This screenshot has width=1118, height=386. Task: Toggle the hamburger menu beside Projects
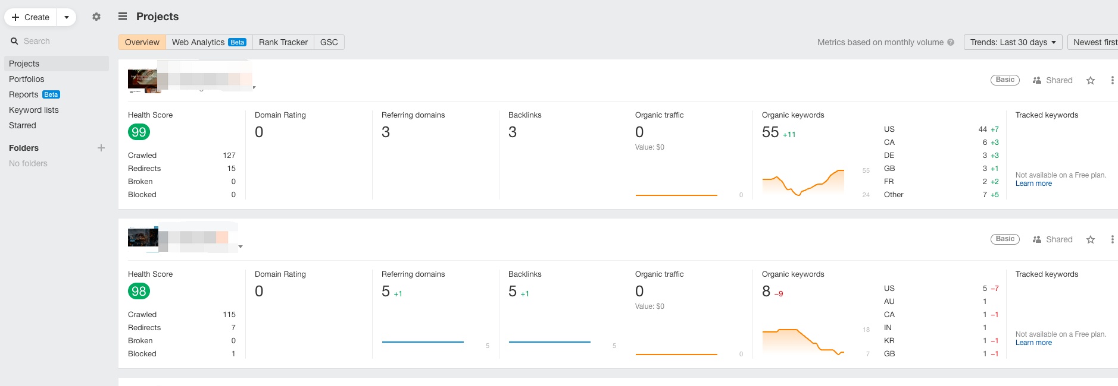(x=123, y=17)
